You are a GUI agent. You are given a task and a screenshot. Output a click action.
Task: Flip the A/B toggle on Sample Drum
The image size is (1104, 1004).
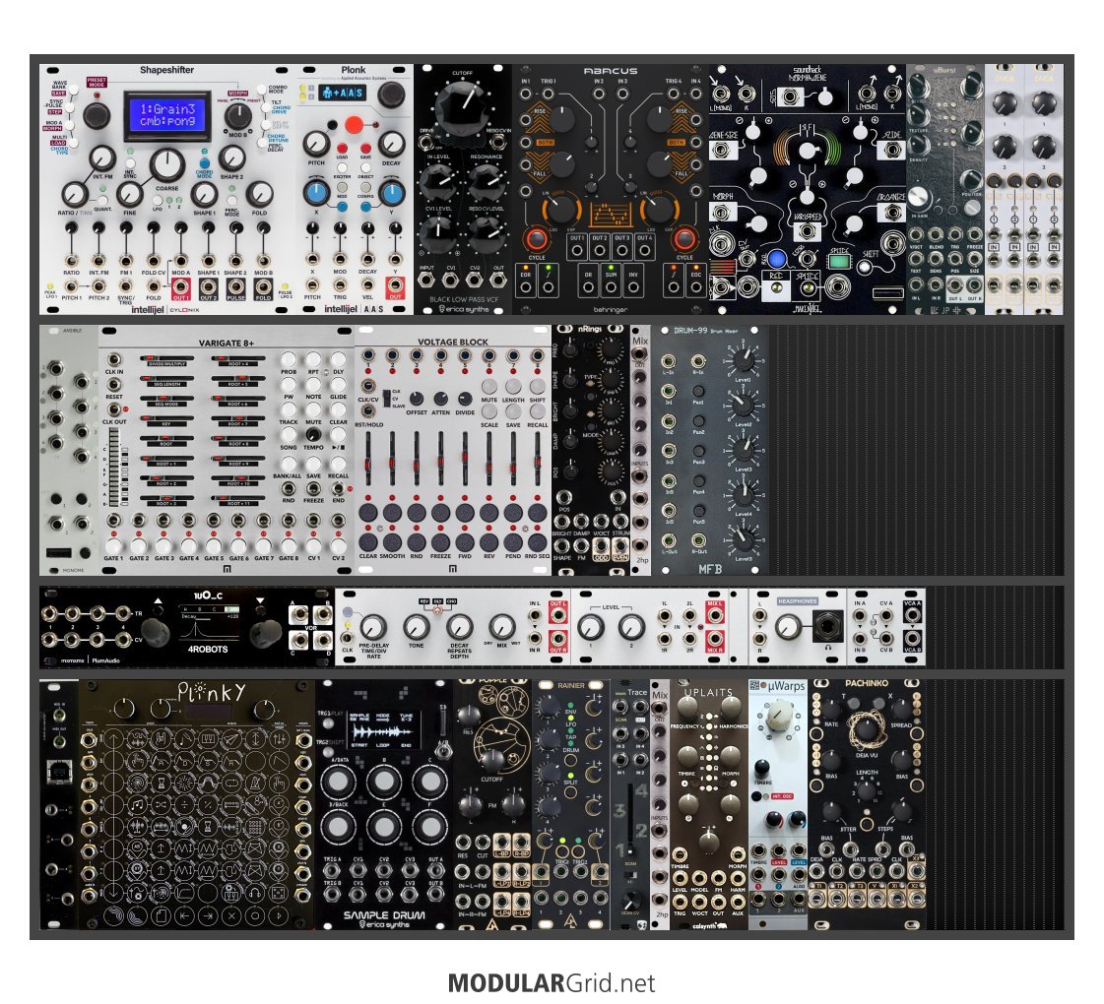[x=442, y=753]
